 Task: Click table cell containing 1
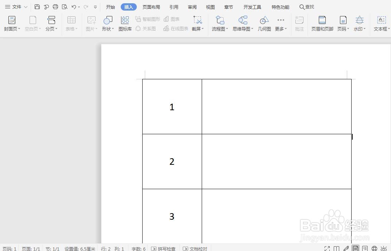172,107
